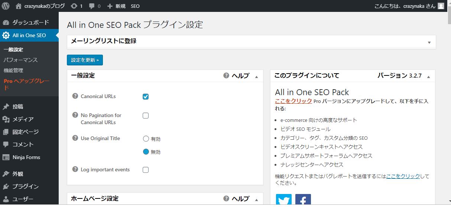This screenshot has width=451, height=207.
Task: Click the バージョン 3.2.7 text
Action: tap(400, 75)
